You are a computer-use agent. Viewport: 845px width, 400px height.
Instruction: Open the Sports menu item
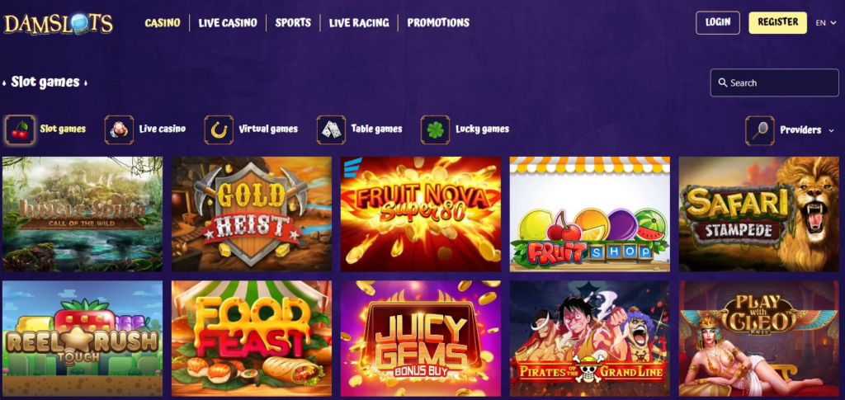293,22
